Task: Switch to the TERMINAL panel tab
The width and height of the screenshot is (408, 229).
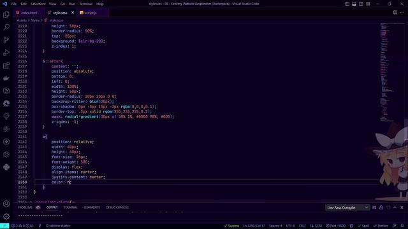Action: [x=71, y=207]
